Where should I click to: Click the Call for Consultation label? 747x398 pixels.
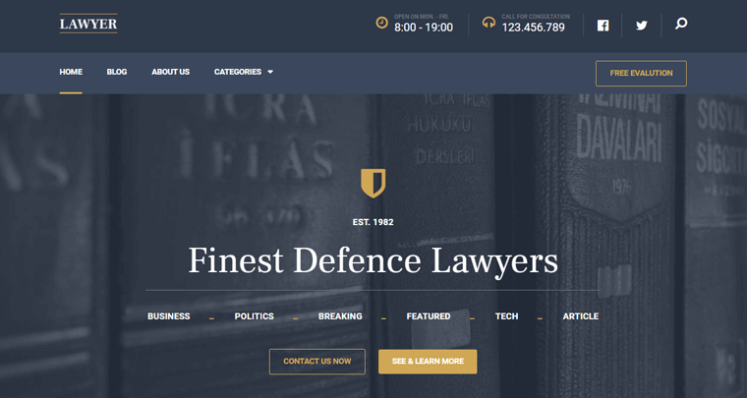(x=536, y=17)
